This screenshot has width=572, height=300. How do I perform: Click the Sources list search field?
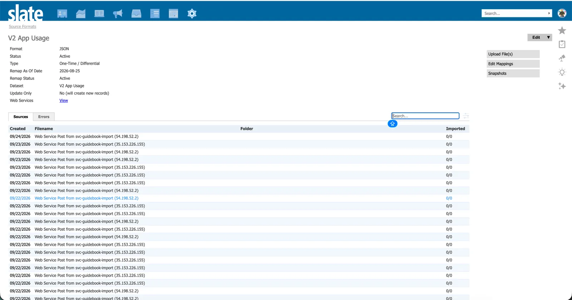coord(425,116)
